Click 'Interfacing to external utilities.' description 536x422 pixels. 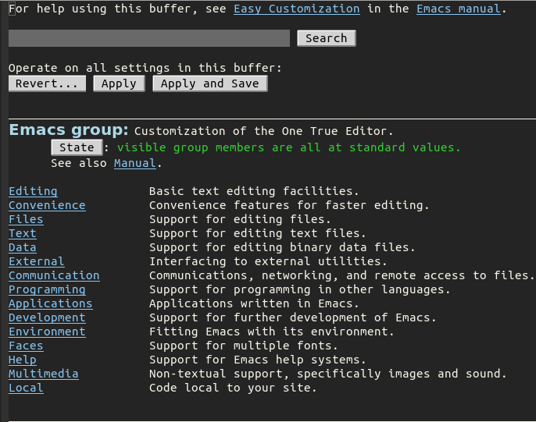tap(268, 261)
